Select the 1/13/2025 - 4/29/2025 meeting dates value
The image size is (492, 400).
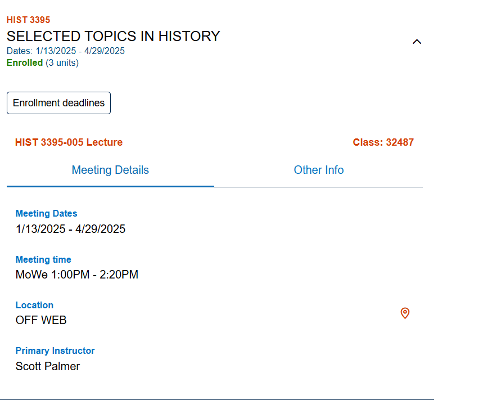click(x=70, y=229)
